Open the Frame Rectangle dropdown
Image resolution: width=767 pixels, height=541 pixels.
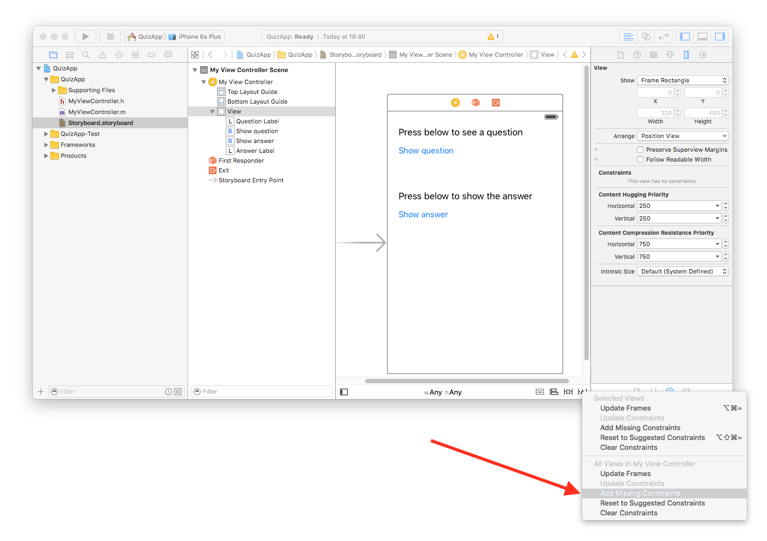(x=683, y=80)
